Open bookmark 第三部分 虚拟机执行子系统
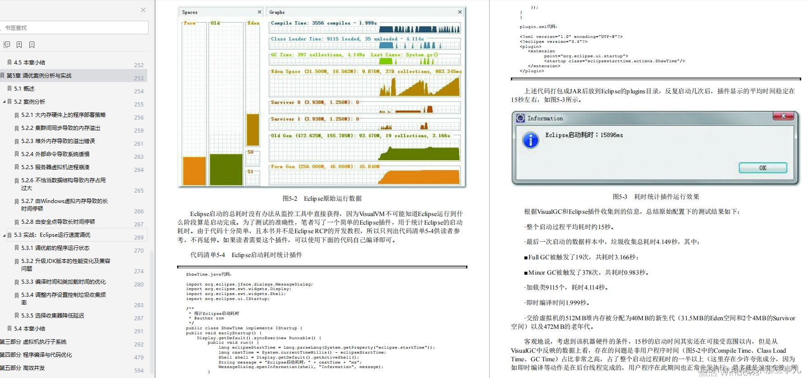808x378 pixels. click(33, 342)
